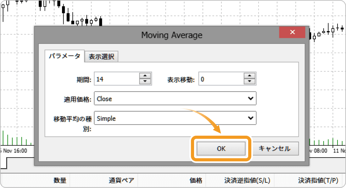Viewport: 346px width, 188px height.
Task: Open the 適用価格 dropdown showing Close
Action: pyautogui.click(x=175, y=98)
